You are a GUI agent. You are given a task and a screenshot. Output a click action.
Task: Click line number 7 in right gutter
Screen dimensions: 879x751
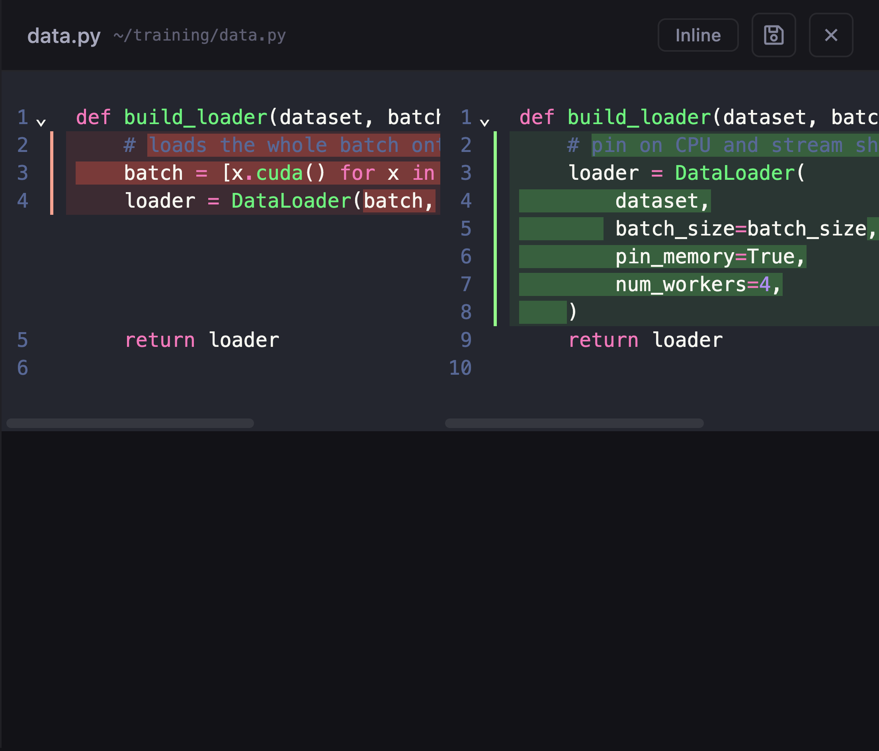pyautogui.click(x=466, y=284)
